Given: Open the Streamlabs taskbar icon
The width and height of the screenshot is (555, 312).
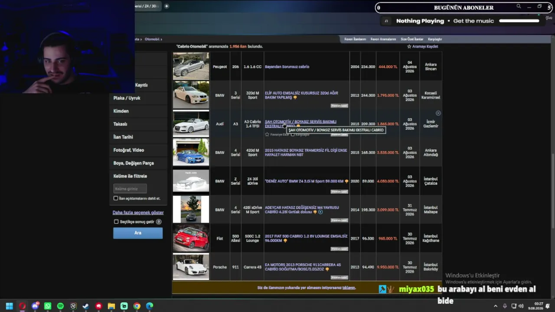Looking at the screenshot, I should click(124, 306).
